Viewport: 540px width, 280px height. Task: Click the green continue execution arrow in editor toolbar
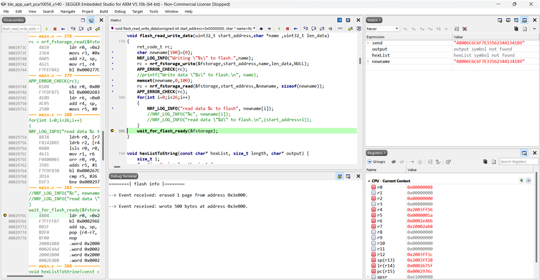coord(279,29)
